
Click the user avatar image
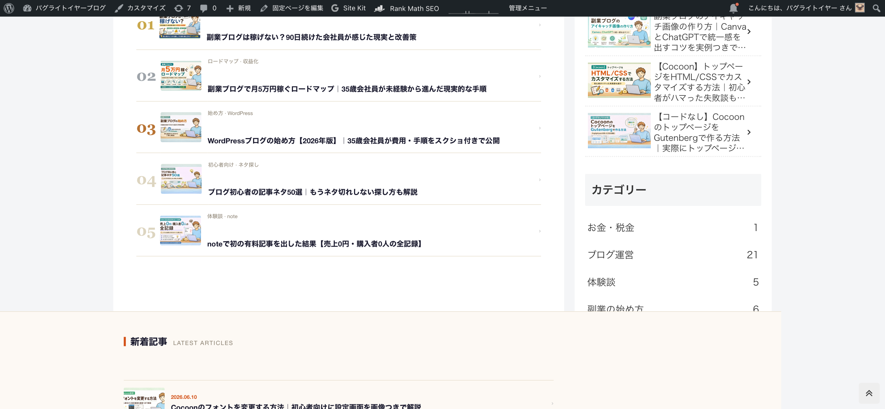(860, 8)
